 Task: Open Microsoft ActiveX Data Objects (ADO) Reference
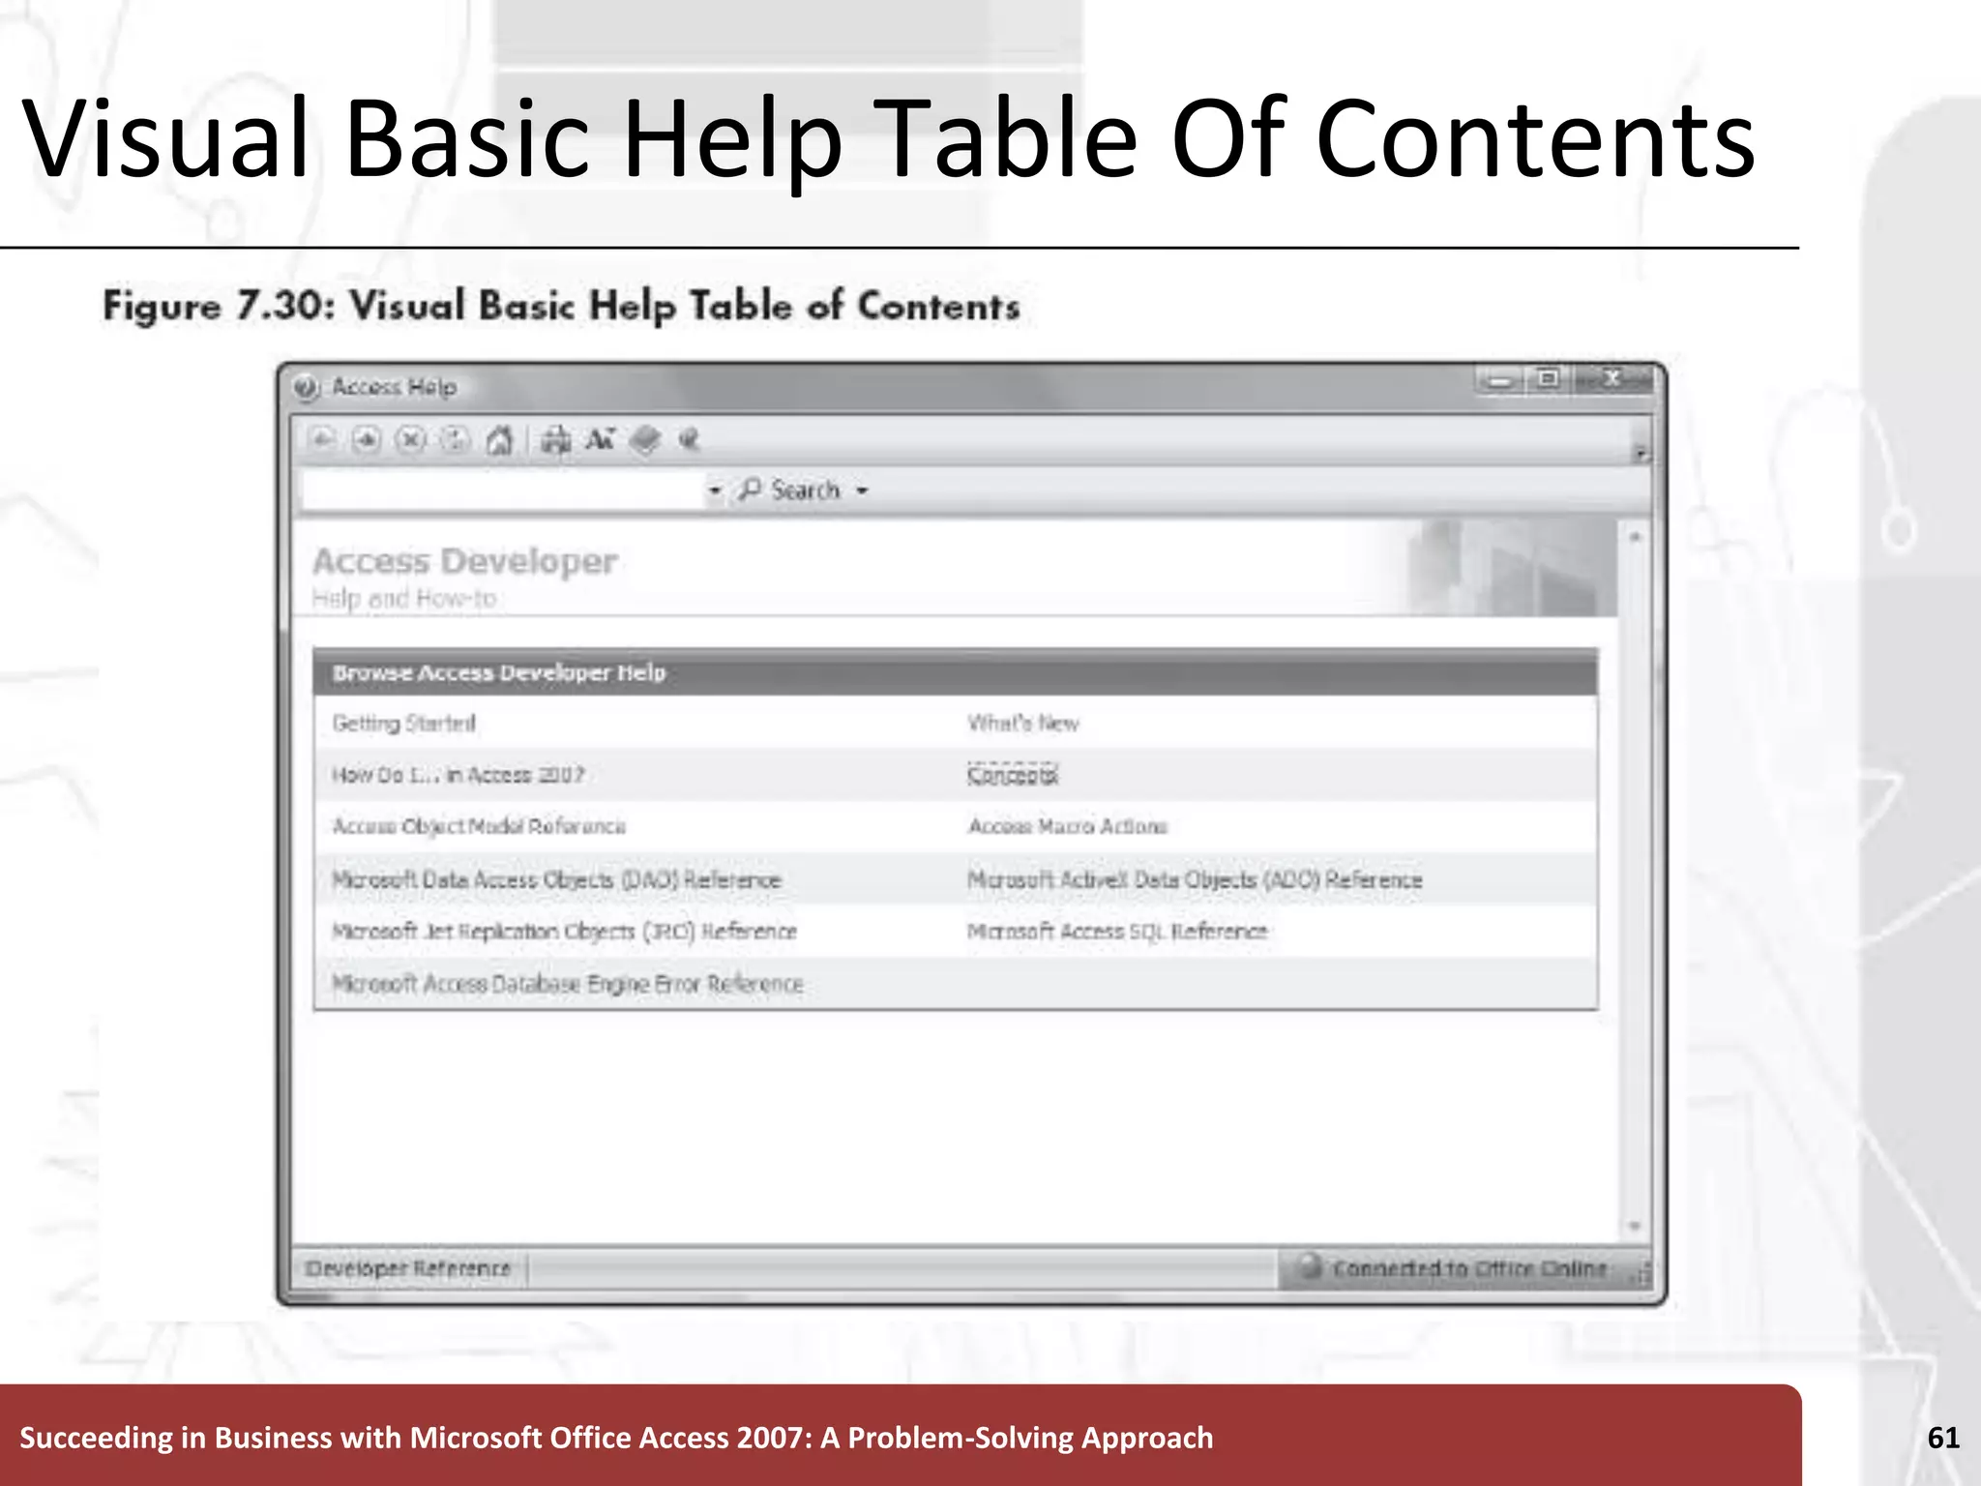click(1195, 879)
